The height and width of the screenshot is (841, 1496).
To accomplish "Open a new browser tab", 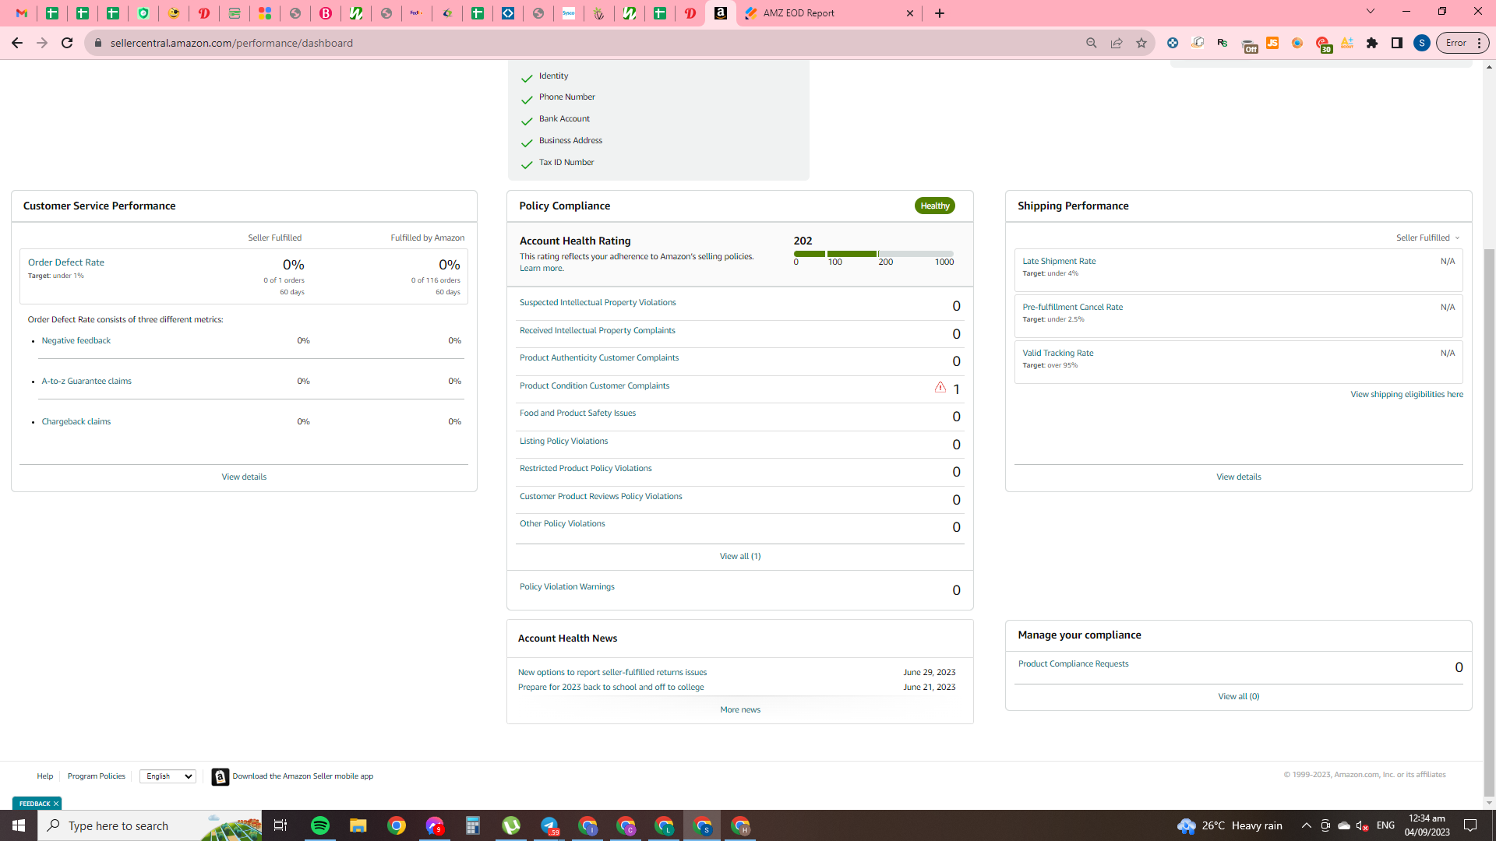I will tap(940, 13).
